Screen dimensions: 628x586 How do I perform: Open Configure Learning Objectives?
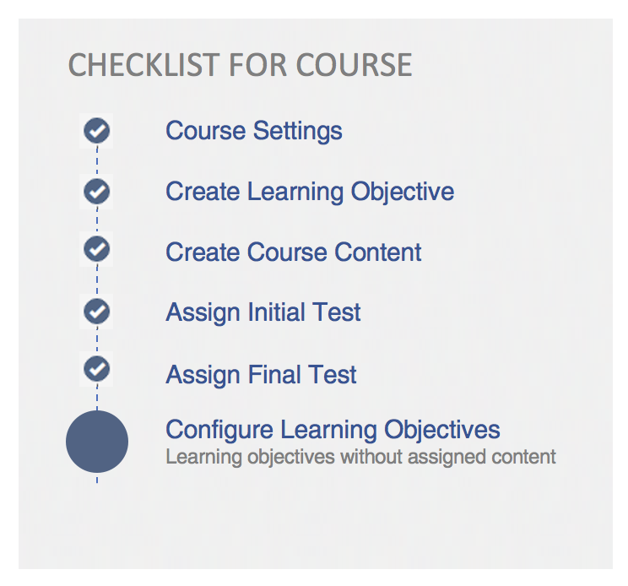coord(333,430)
